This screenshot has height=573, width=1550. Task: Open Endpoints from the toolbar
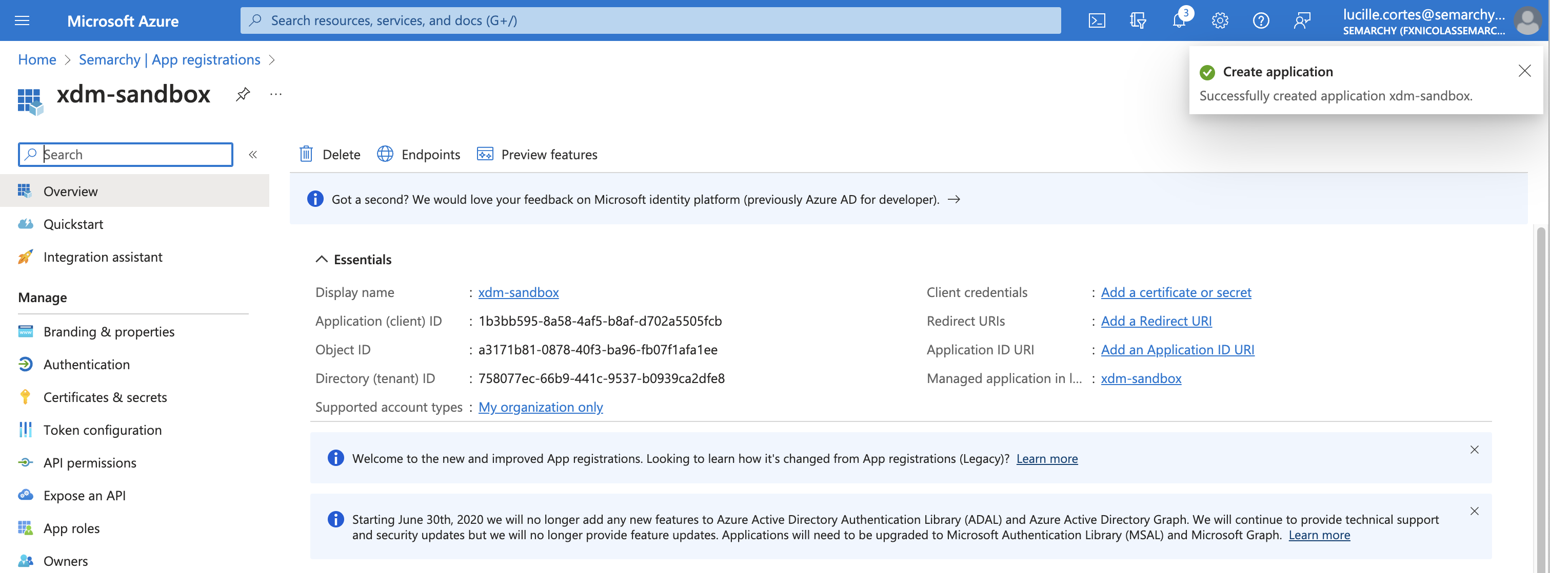click(x=419, y=154)
